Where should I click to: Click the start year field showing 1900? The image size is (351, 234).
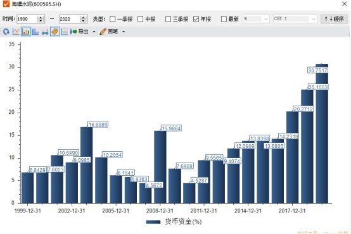(27, 19)
